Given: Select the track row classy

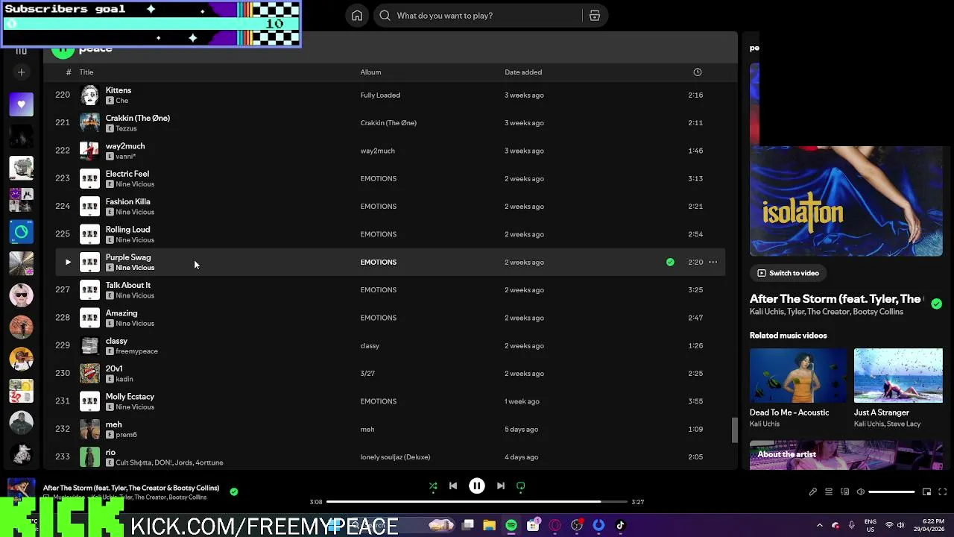Looking at the screenshot, I should 391,346.
